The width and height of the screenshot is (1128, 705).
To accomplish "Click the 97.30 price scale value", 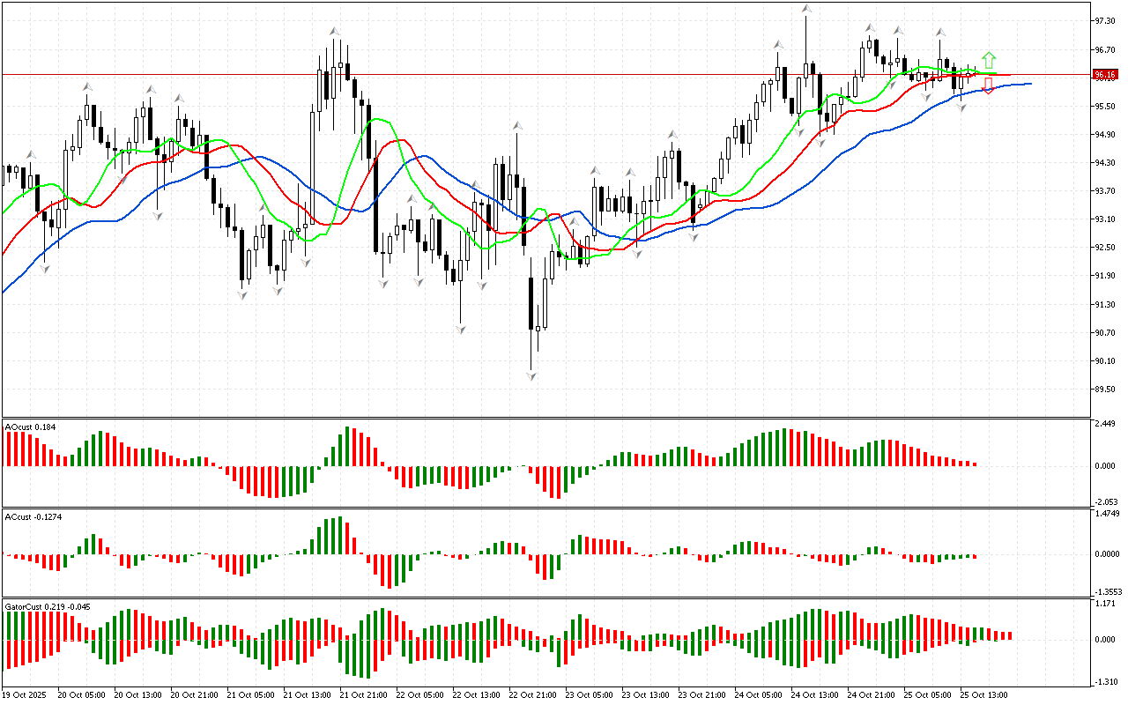I will click(1107, 20).
